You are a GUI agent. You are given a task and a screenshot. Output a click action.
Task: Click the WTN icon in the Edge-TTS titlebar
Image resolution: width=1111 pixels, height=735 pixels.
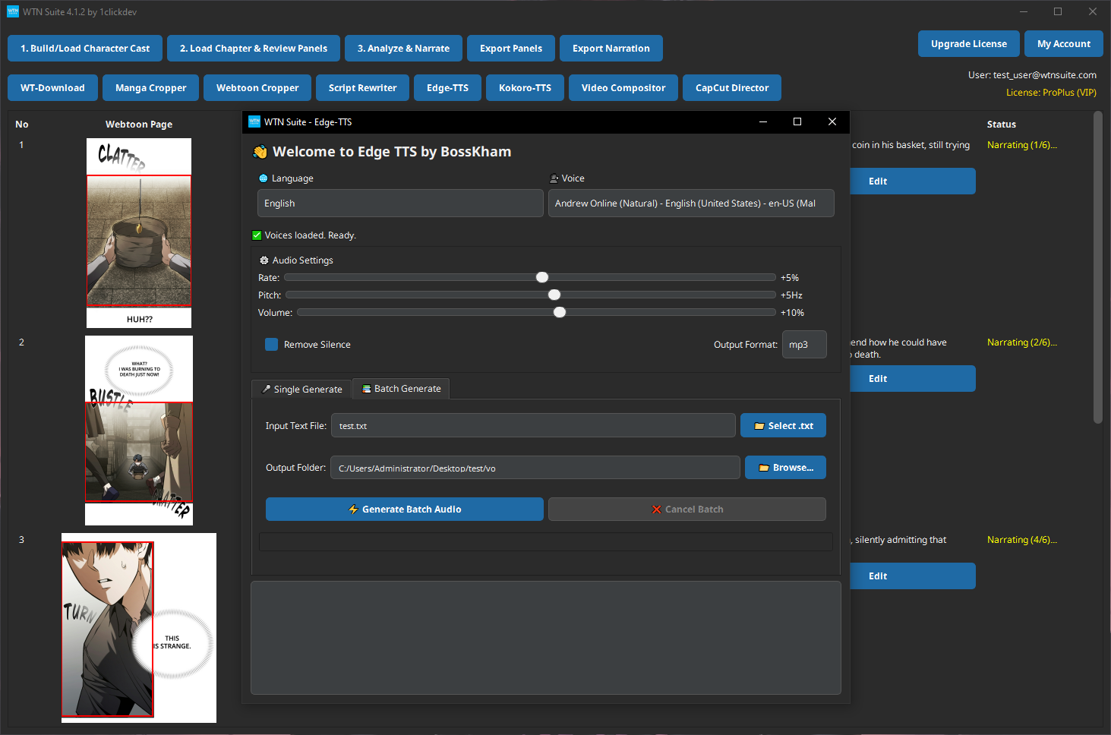[253, 121]
